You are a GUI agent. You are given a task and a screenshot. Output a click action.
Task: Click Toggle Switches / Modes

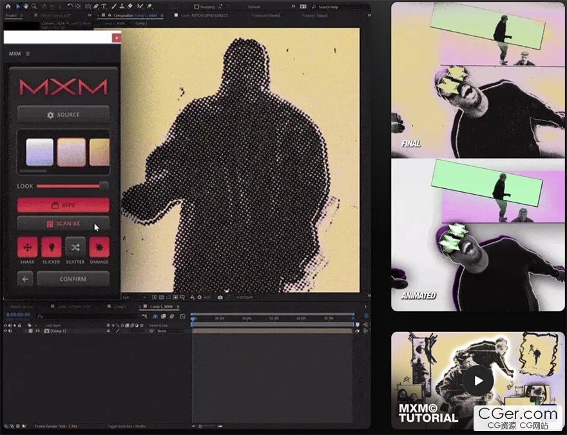126,427
